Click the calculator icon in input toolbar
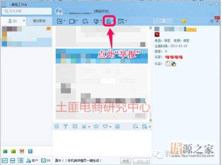Image resolution: width=222 pixels, height=165 pixels. (117, 127)
